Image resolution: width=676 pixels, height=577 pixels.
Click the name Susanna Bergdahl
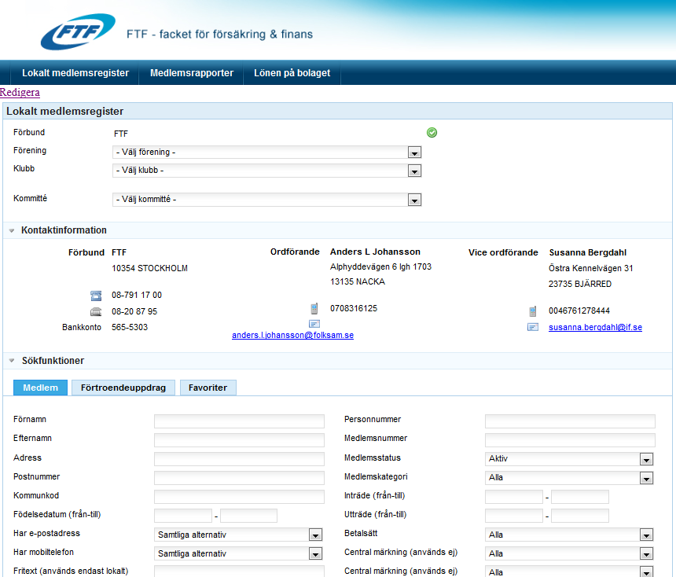click(x=588, y=252)
